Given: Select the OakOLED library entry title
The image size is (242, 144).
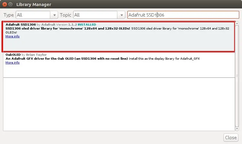Looking at the screenshot, I should pos(13,55).
